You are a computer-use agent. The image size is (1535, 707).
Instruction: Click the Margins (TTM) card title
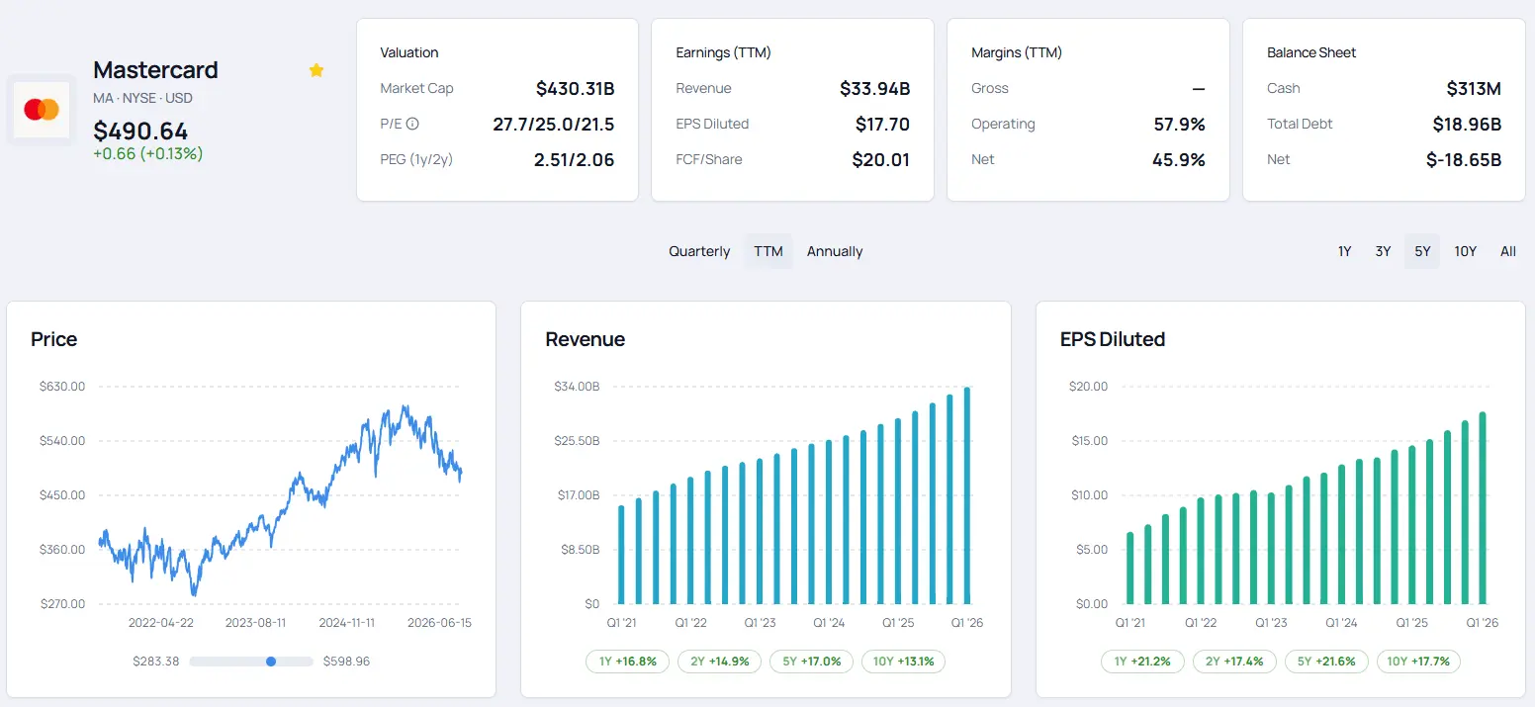coord(1017,52)
